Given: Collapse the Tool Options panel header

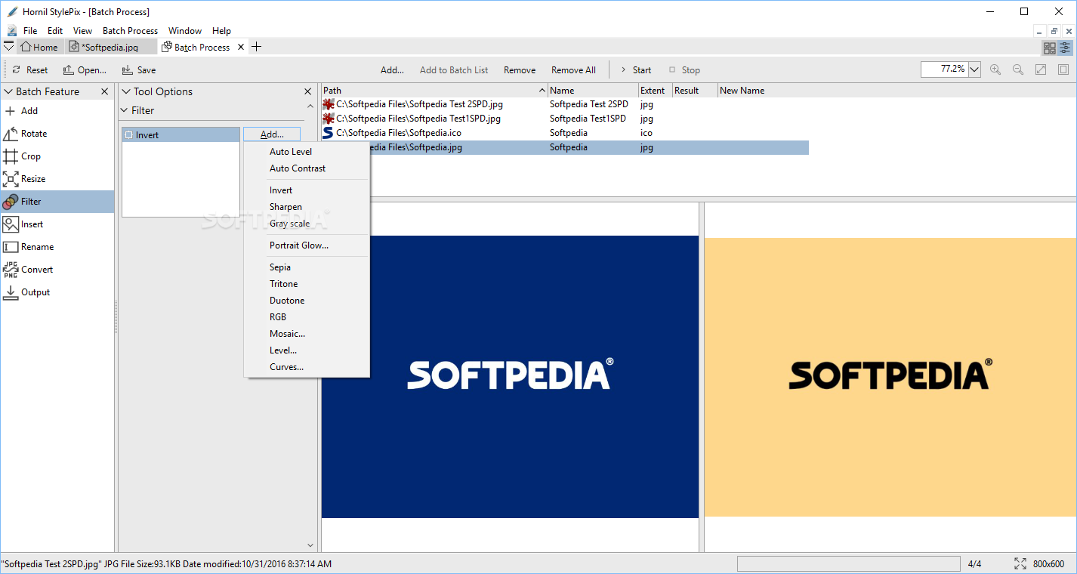Looking at the screenshot, I should point(126,91).
